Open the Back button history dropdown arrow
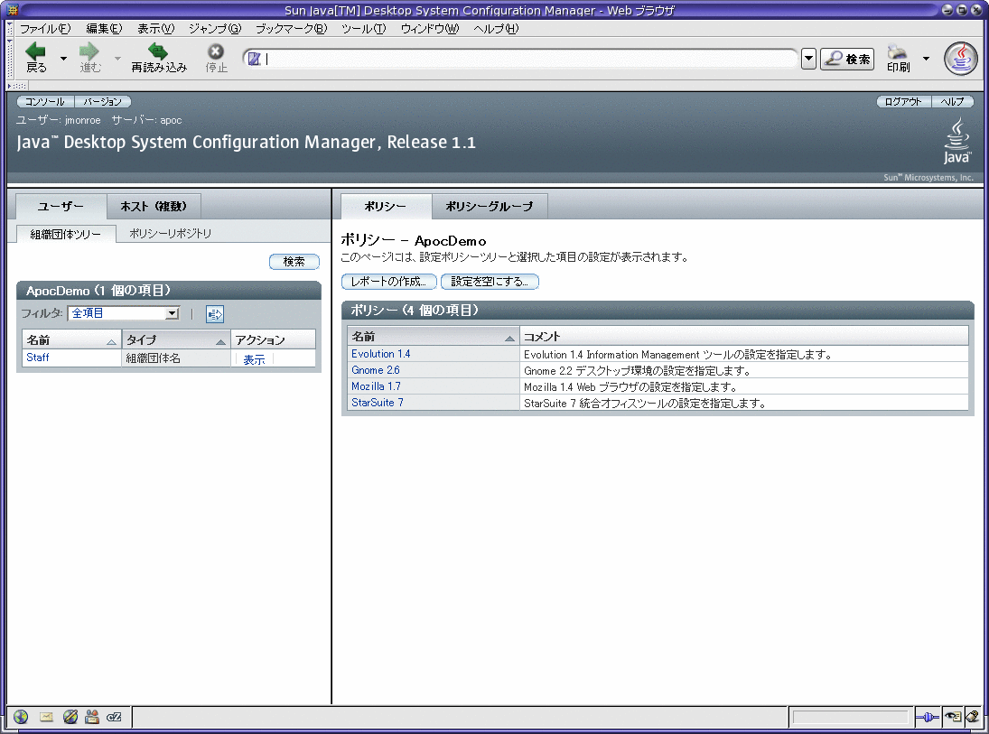The height and width of the screenshot is (734, 989). [x=64, y=59]
